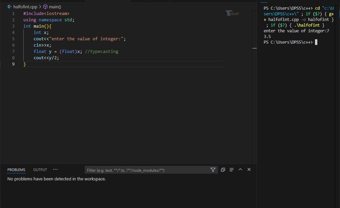
Task: Click the #include<iostream> line
Action: (x=46, y=13)
